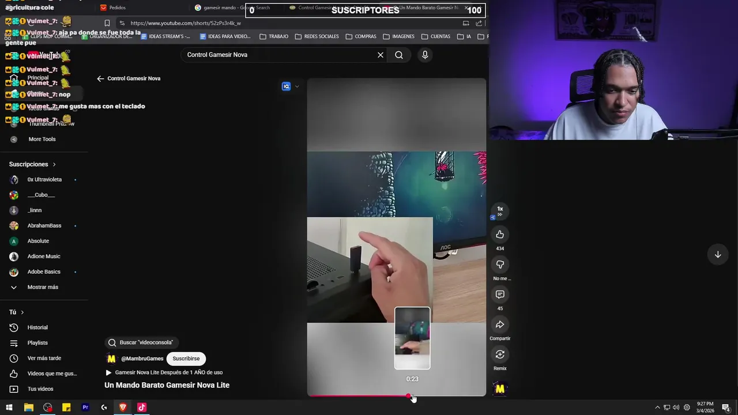The image size is (738, 415).
Task: Open File Explorer from taskbar
Action: coord(28,408)
